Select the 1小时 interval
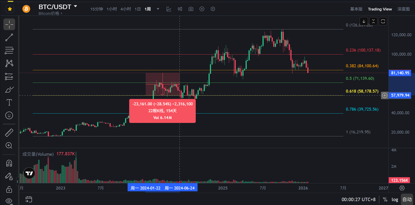 point(112,9)
